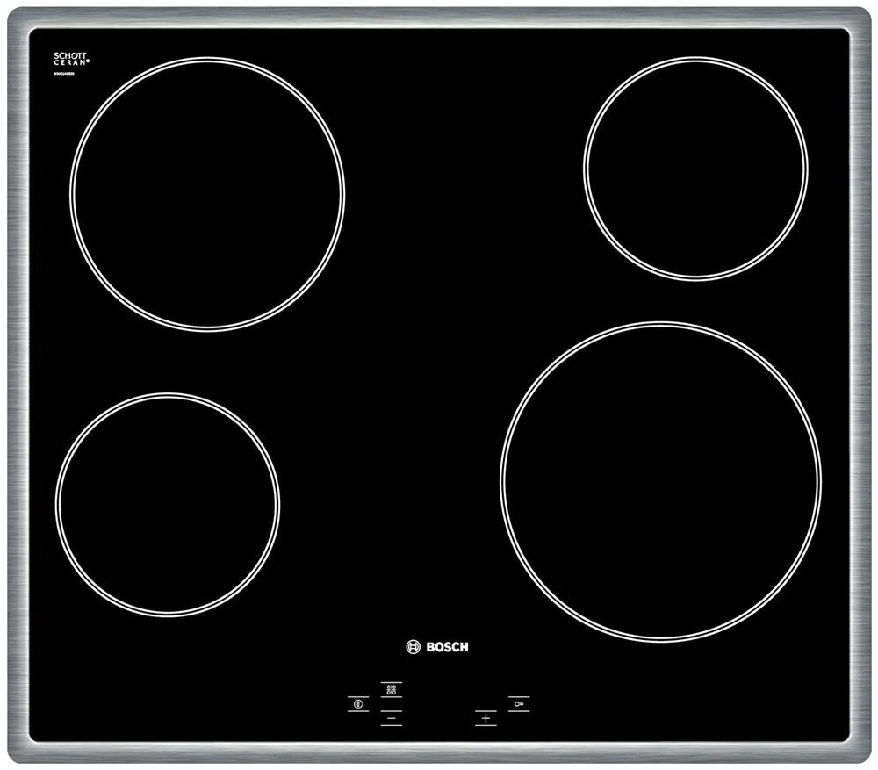Click the left side of stainless frame
The image size is (878, 770).
14,386
